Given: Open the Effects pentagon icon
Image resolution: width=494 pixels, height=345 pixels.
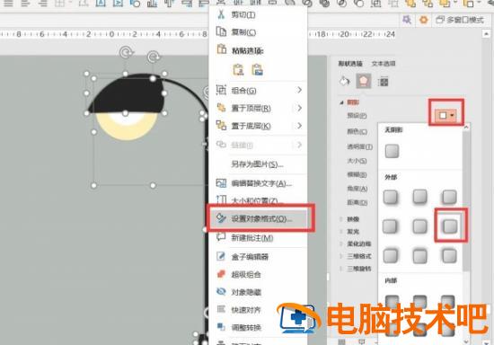Looking at the screenshot, I should click(x=364, y=81).
